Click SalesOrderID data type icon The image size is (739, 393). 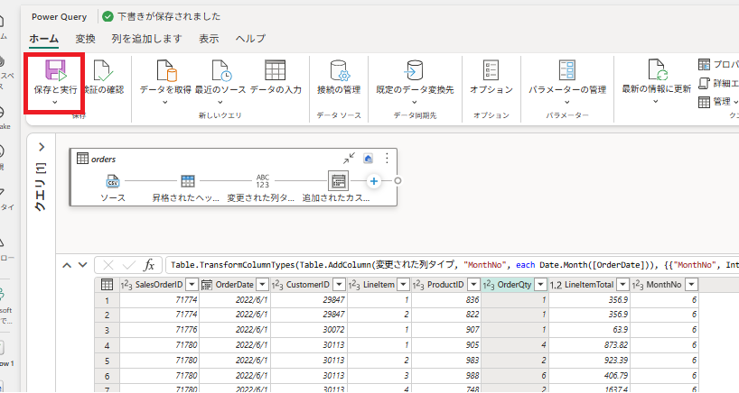(x=126, y=285)
